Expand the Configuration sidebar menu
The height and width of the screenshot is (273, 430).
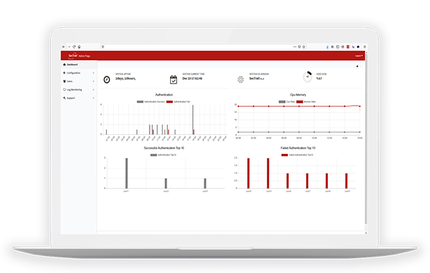(79, 72)
